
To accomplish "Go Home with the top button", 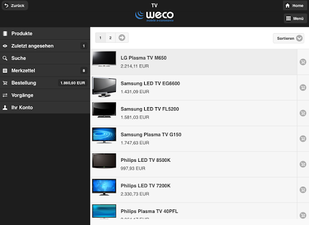I will (295, 5).
